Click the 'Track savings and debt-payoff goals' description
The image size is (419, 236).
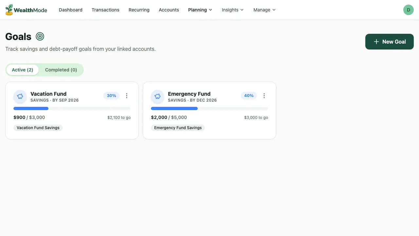81,49
